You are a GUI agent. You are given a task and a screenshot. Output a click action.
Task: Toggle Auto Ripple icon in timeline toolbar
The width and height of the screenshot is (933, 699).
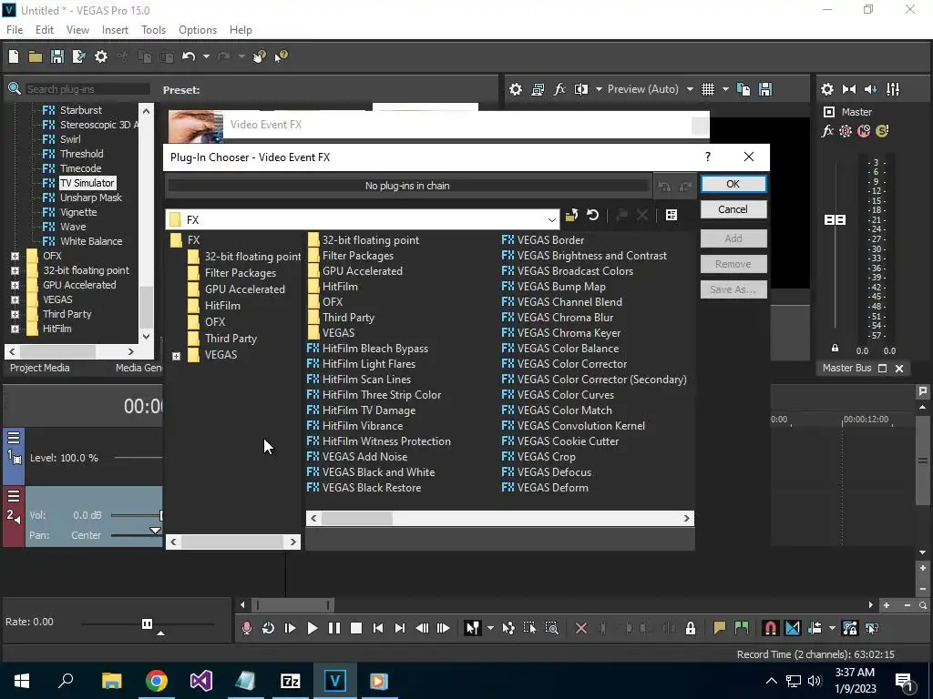coord(815,628)
